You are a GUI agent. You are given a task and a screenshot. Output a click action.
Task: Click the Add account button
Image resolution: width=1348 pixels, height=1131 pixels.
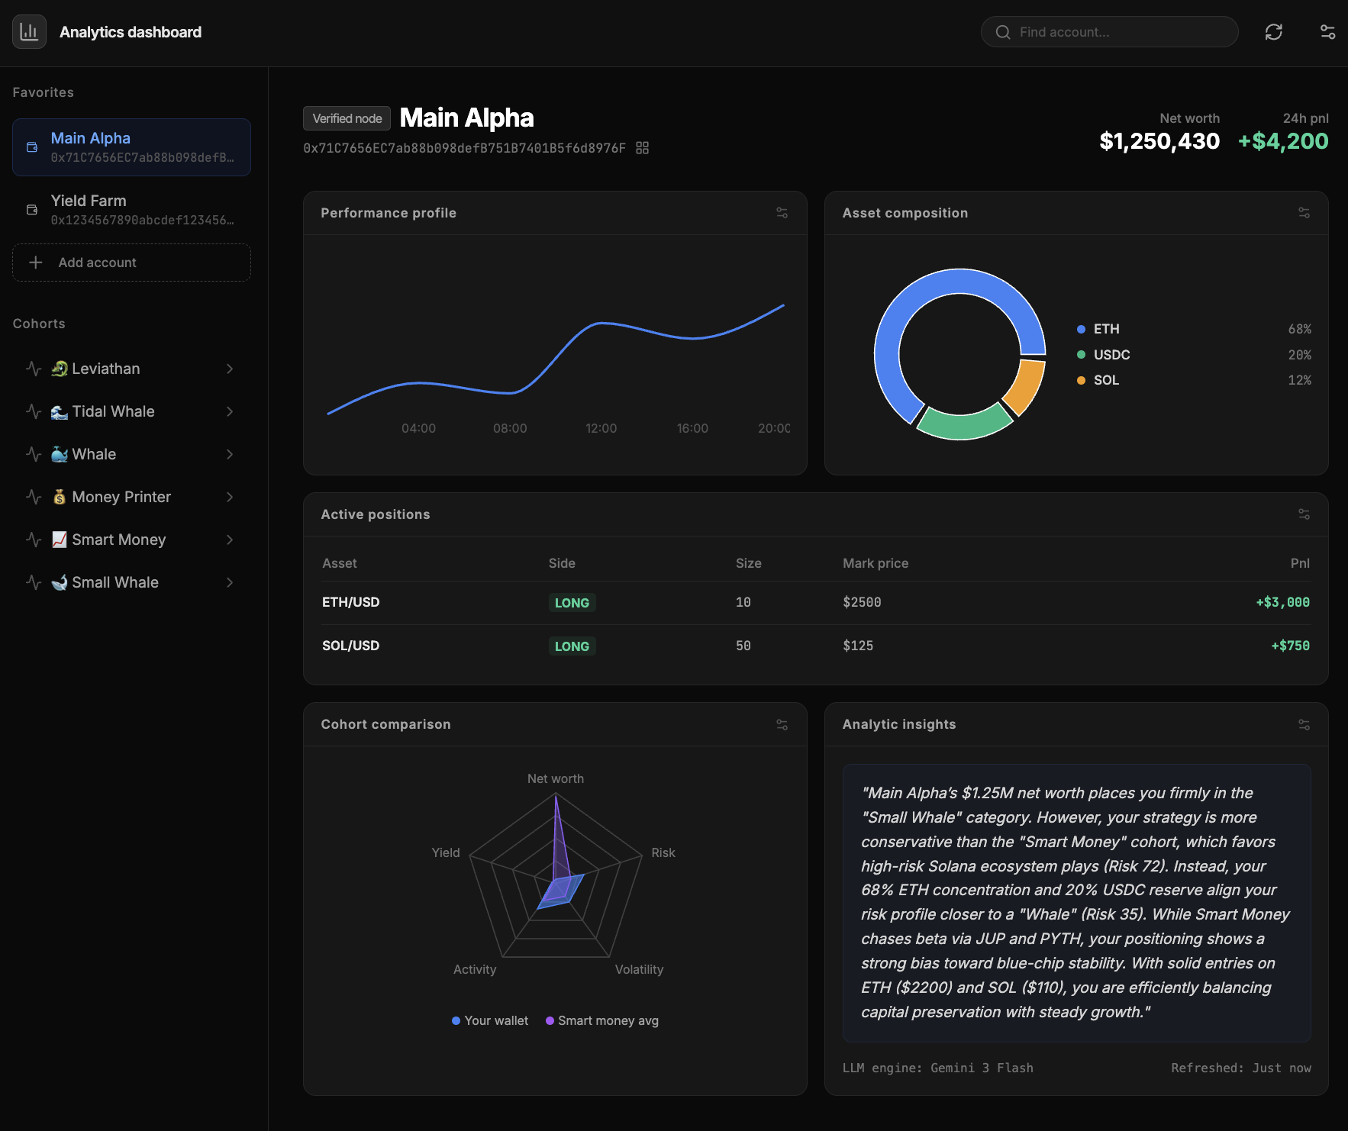(x=131, y=263)
